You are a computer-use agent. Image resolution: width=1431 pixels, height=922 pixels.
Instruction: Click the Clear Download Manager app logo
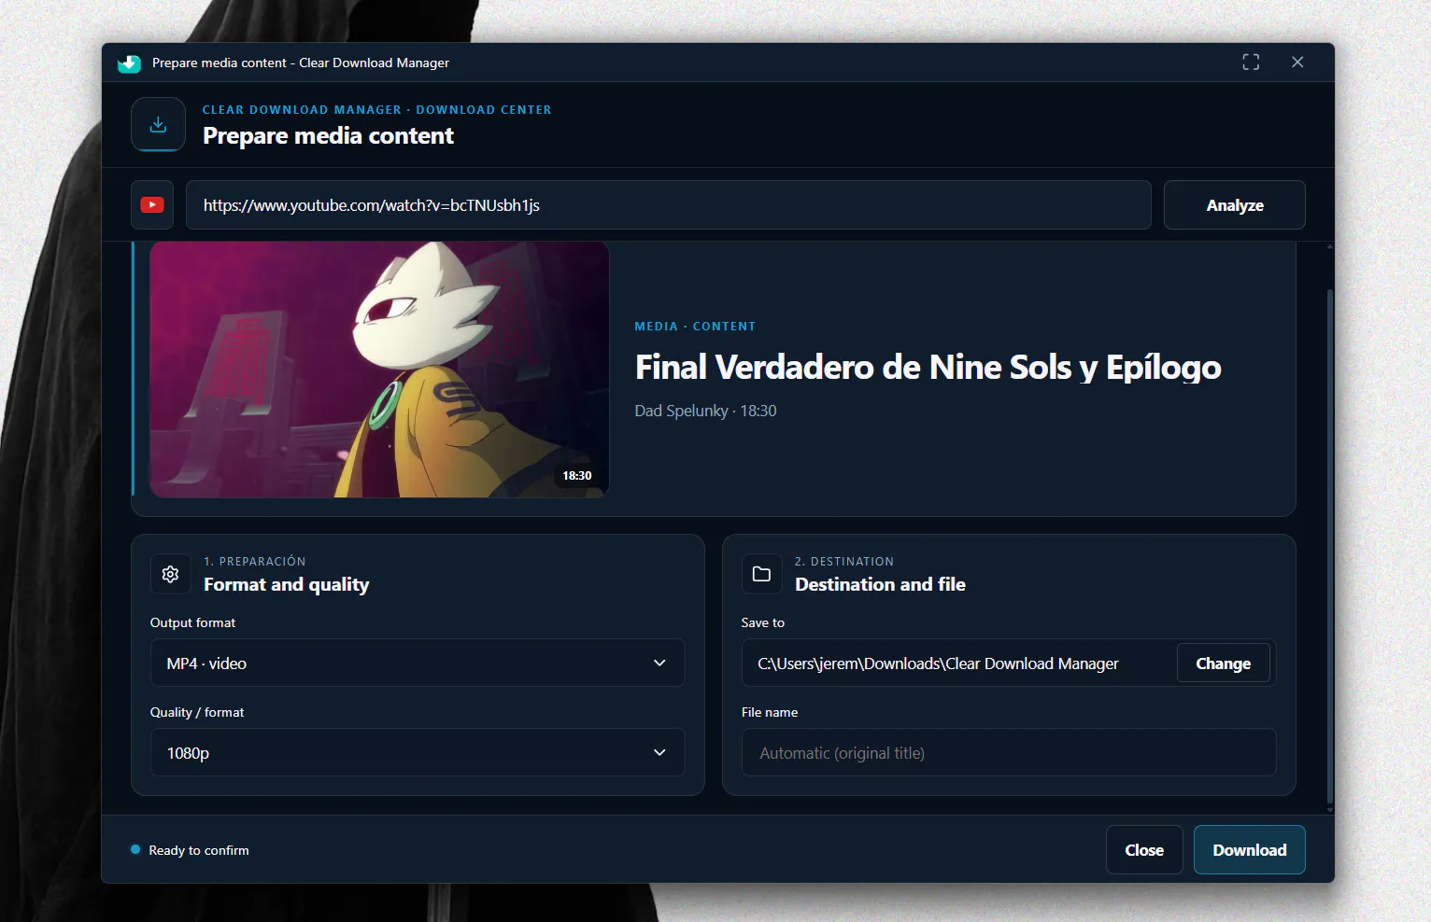129,63
